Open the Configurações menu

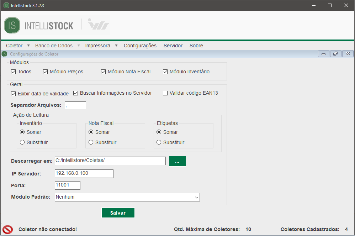(x=140, y=46)
